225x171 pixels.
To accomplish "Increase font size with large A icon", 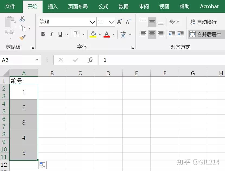I will (119, 22).
